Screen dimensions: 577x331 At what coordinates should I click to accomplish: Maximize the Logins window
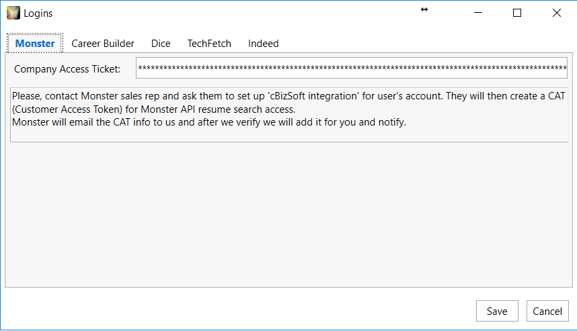pos(517,13)
